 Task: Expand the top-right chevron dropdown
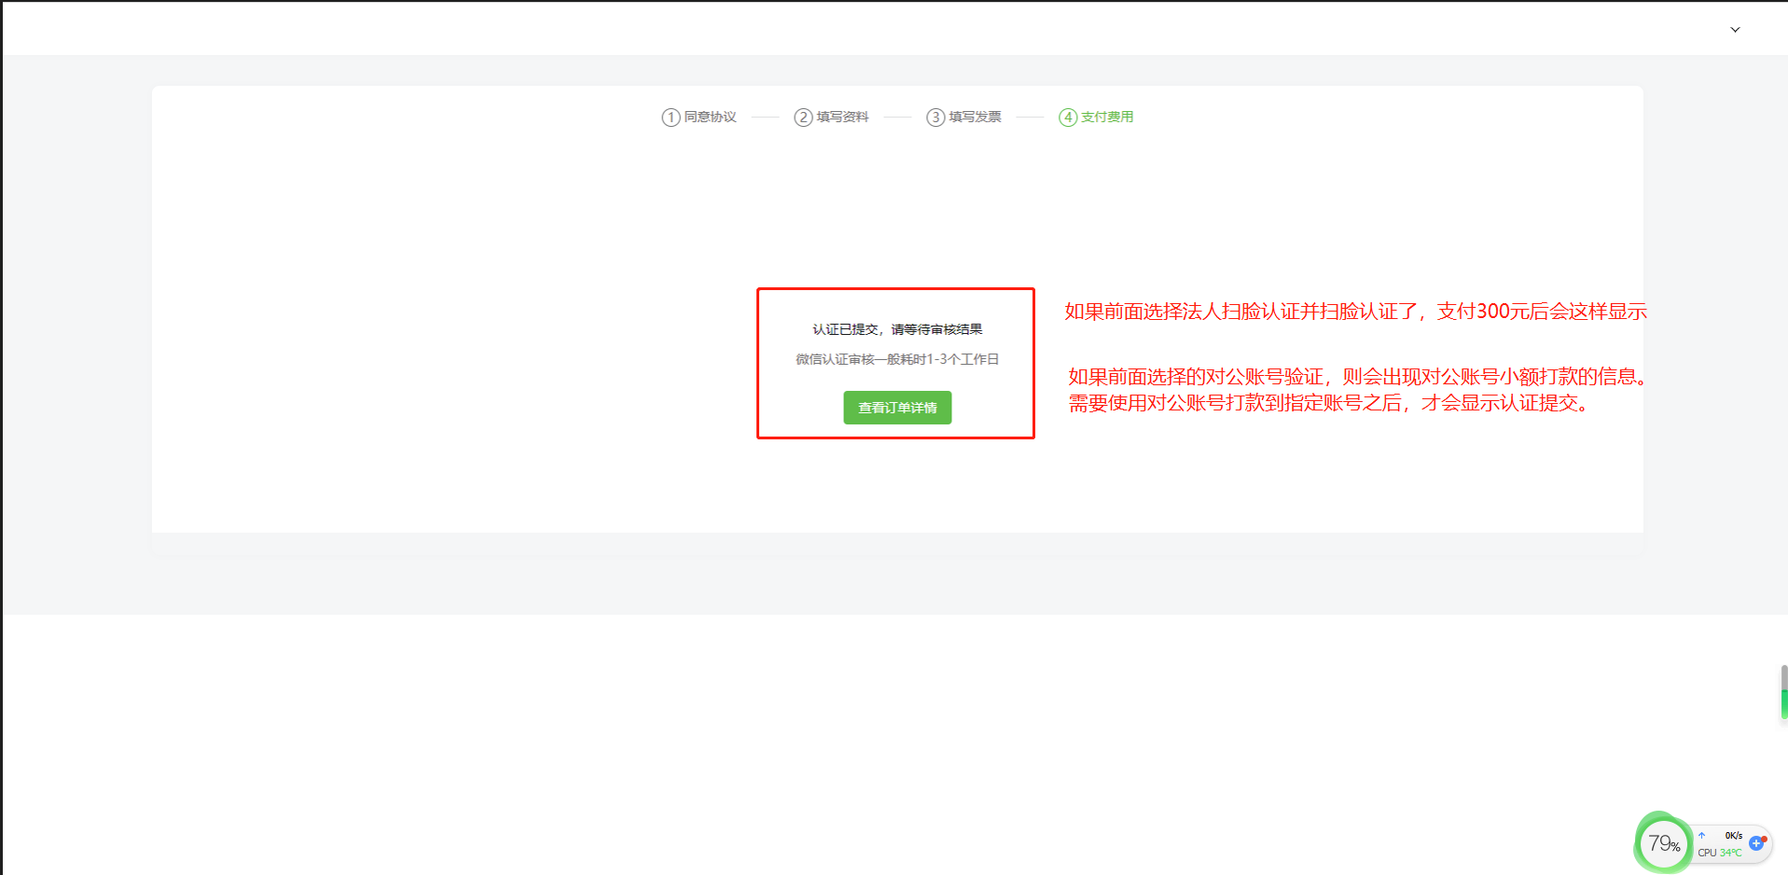click(1735, 30)
